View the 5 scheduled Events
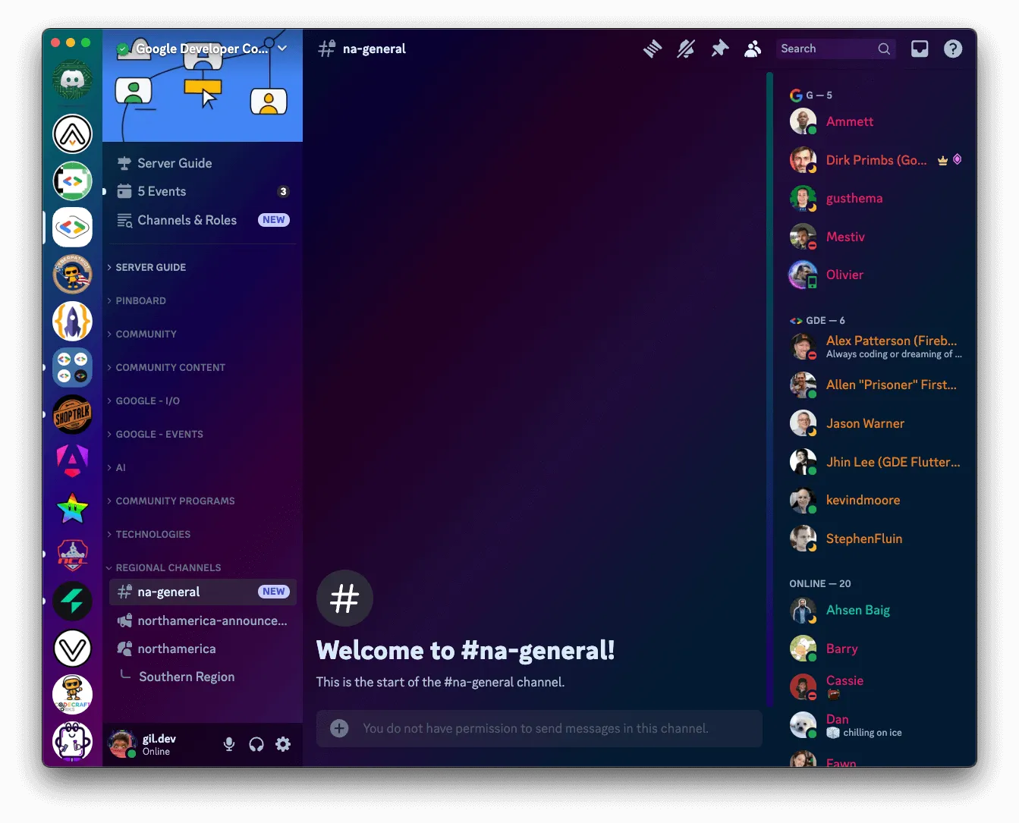1019x823 pixels. [160, 191]
